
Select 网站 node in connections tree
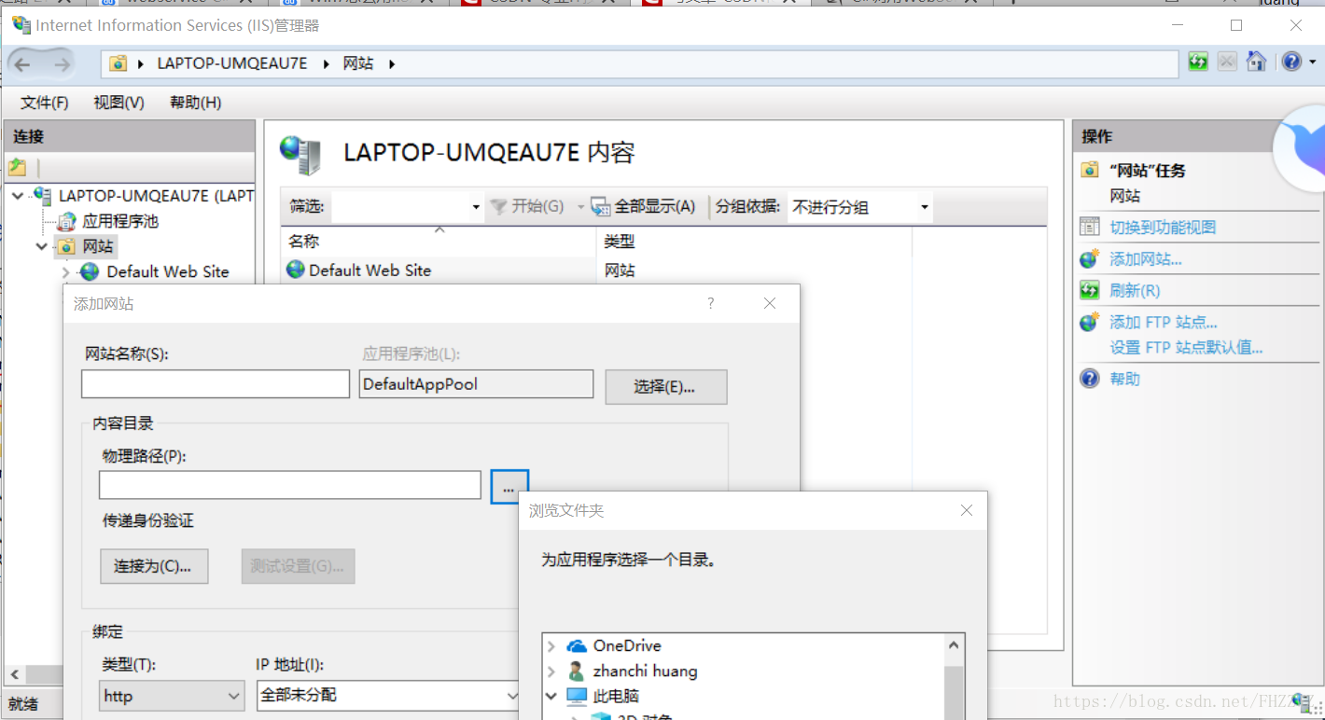[x=98, y=246]
